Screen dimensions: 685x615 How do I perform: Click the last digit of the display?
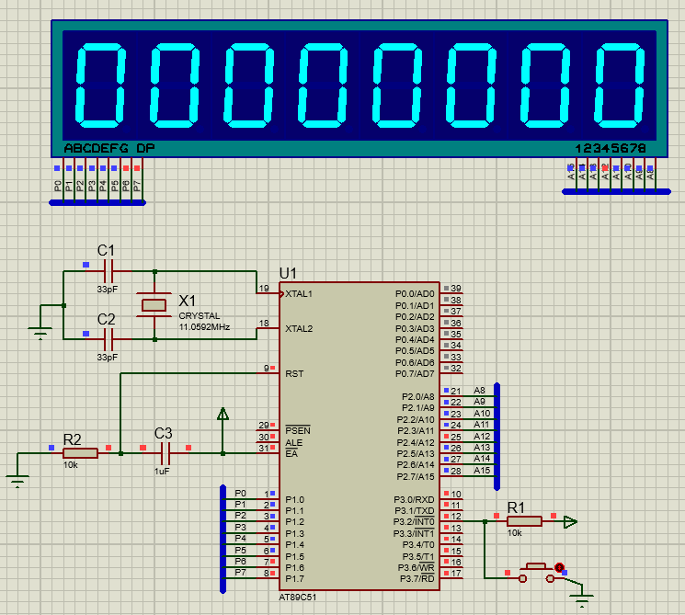(x=619, y=85)
